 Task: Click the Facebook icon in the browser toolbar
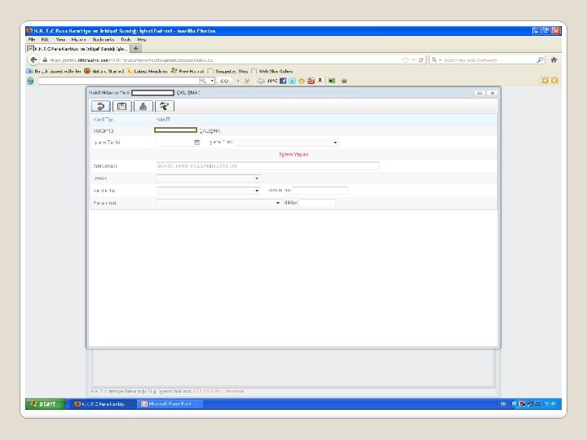pos(283,81)
